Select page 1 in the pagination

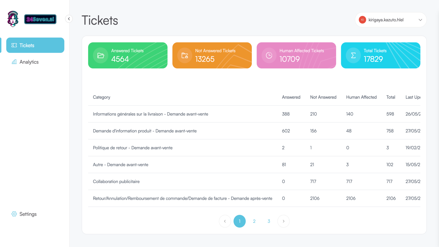tap(240, 221)
